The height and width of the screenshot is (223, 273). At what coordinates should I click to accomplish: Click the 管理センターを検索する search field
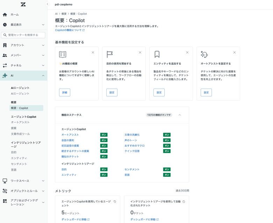click(23, 35)
